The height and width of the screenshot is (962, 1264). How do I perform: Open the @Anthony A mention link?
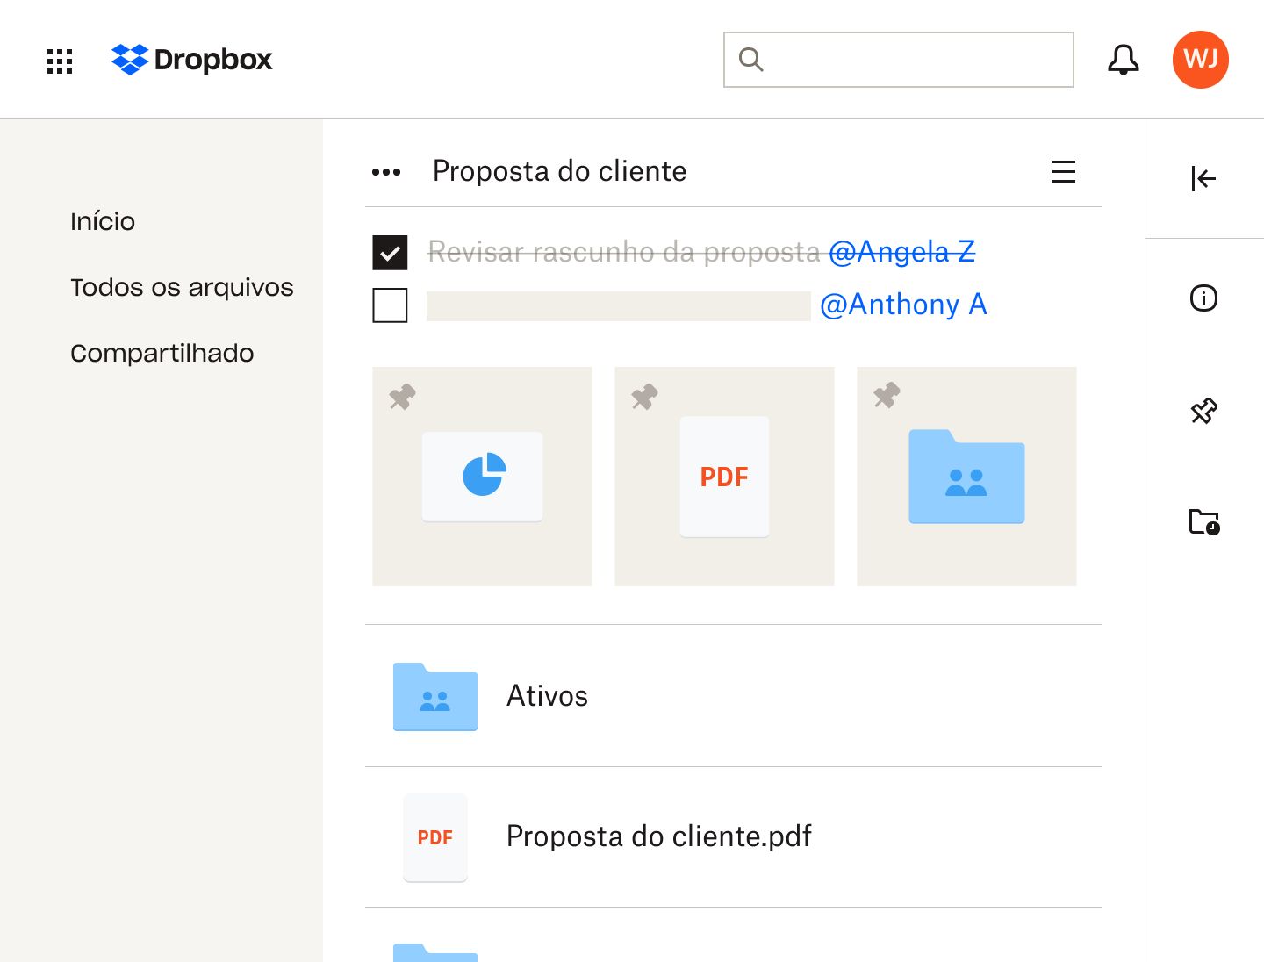click(x=904, y=305)
